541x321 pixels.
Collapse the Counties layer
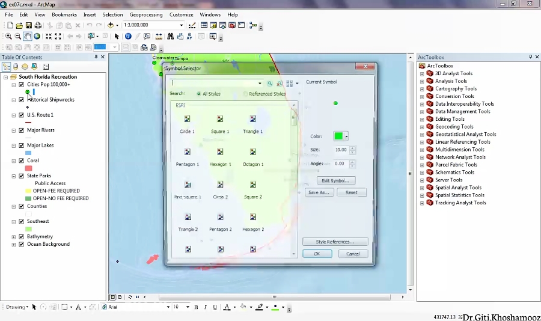click(x=14, y=206)
